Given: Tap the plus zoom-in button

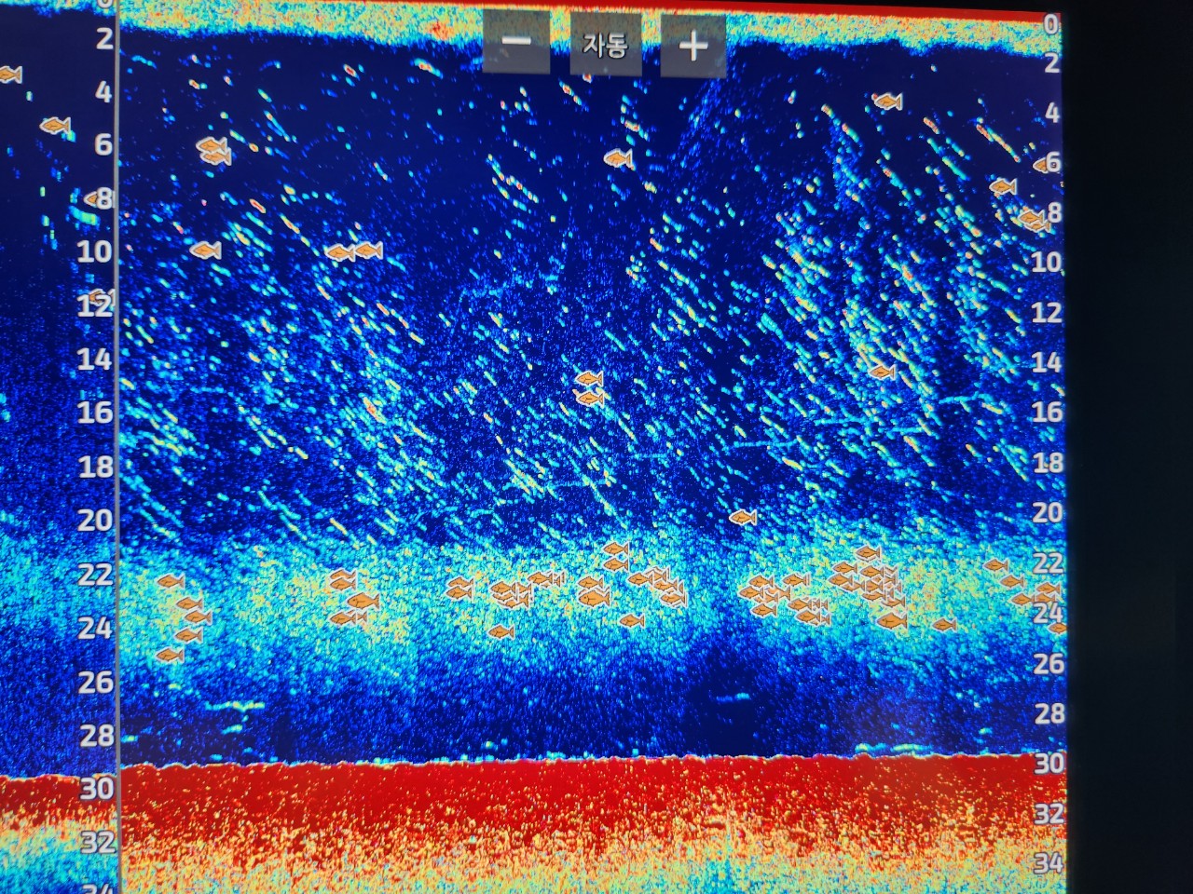Looking at the screenshot, I should 692,45.
